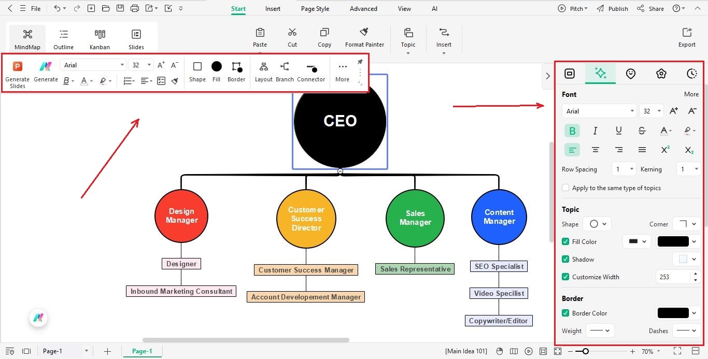Open the Format Painter
This screenshot has height=359, width=708.
[x=364, y=36]
